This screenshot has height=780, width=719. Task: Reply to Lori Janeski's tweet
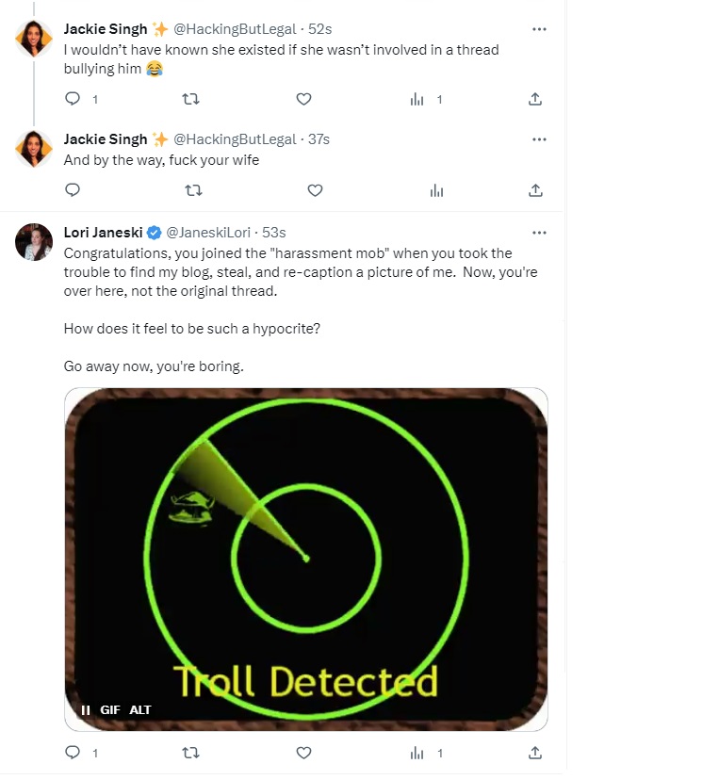point(74,753)
